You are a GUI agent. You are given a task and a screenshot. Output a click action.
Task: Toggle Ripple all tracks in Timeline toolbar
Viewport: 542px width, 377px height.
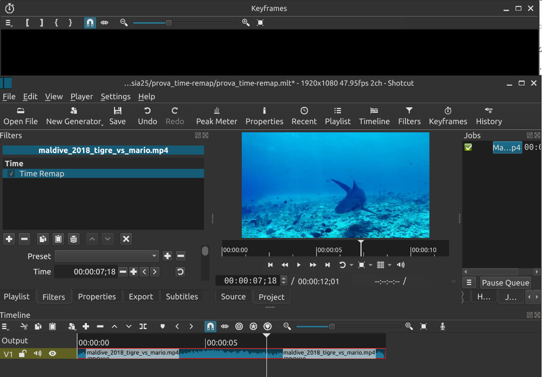pos(254,326)
